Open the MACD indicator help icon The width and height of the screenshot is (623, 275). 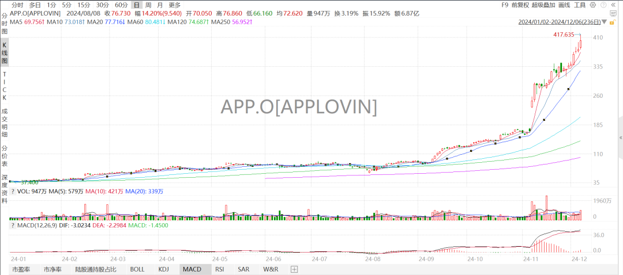tap(12, 226)
